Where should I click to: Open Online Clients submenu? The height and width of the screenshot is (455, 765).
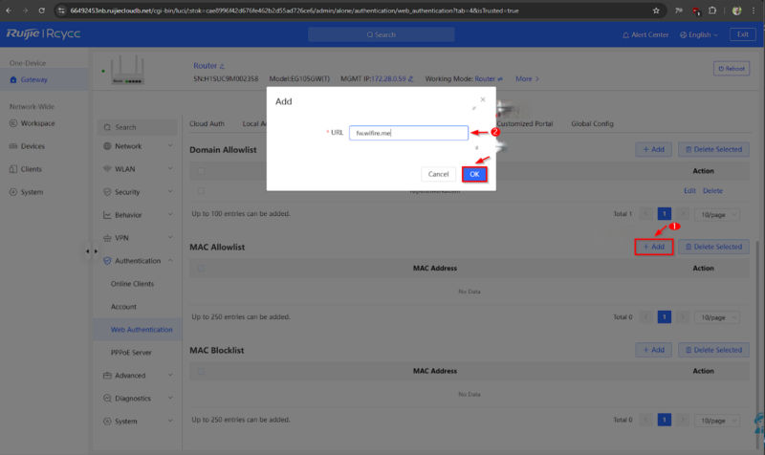132,284
